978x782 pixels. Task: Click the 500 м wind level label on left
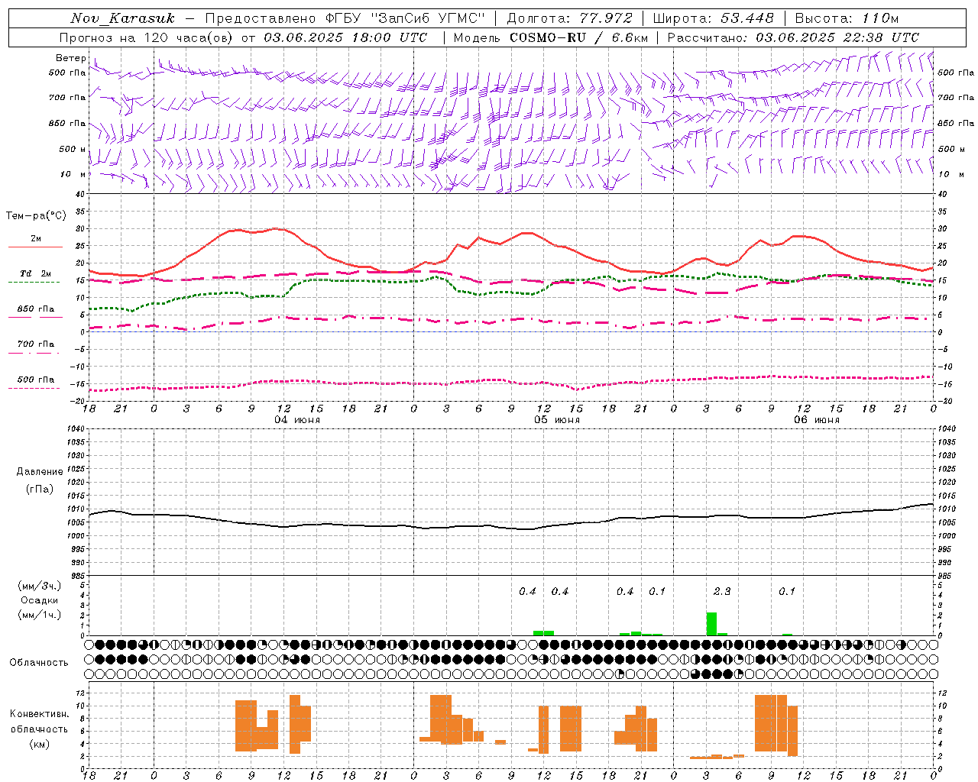[73, 149]
